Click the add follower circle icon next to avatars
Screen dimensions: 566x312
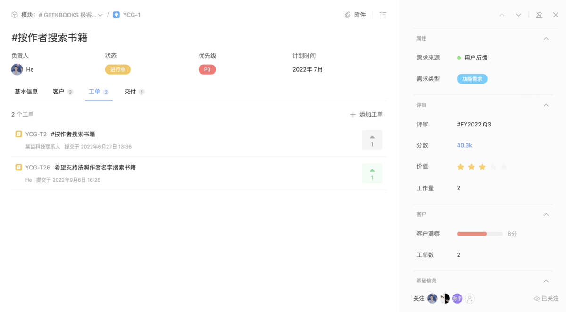pos(470,298)
